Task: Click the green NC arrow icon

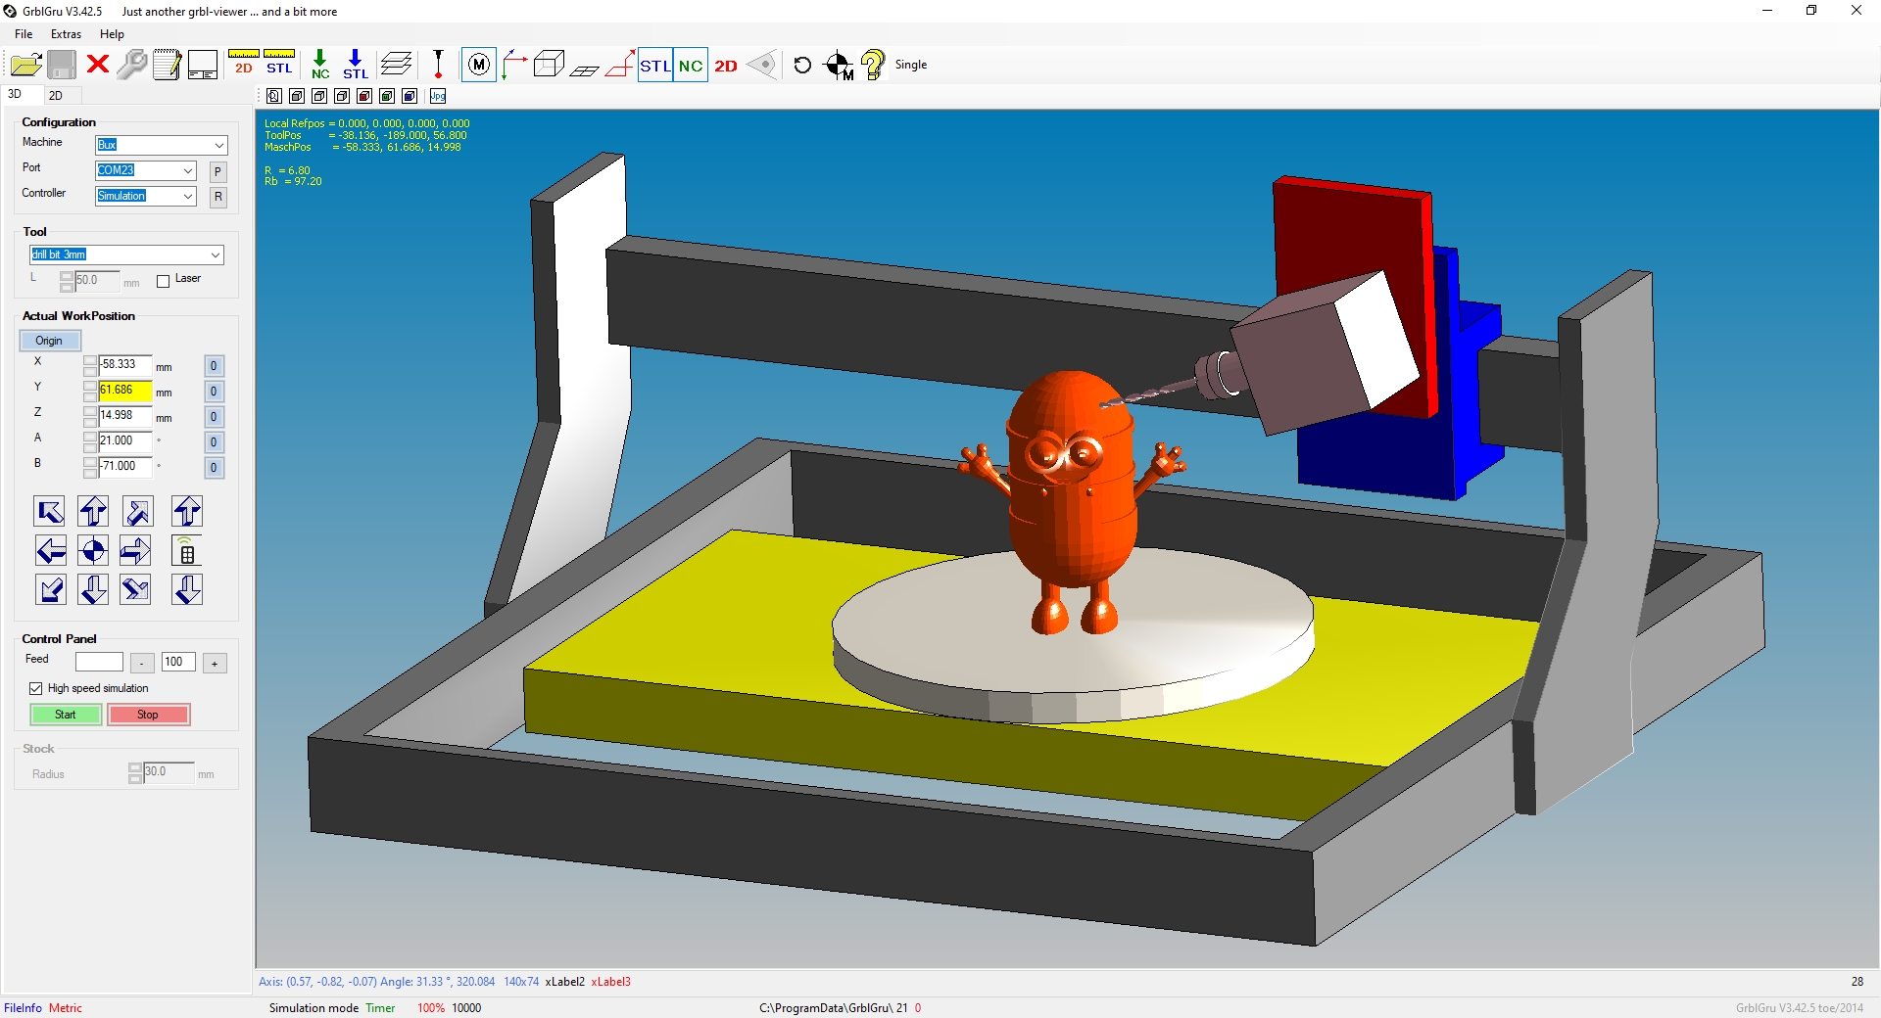Action: click(320, 65)
